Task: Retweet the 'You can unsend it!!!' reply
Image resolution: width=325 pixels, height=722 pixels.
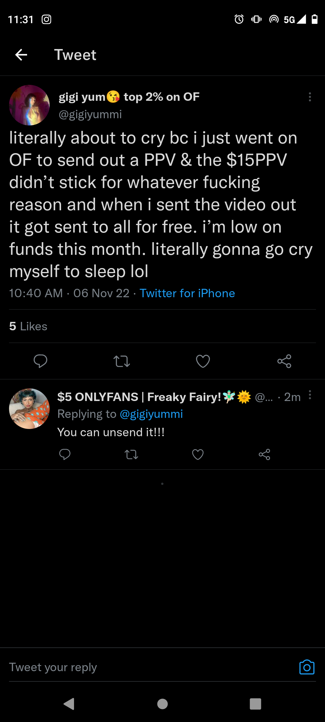Action: (x=132, y=454)
